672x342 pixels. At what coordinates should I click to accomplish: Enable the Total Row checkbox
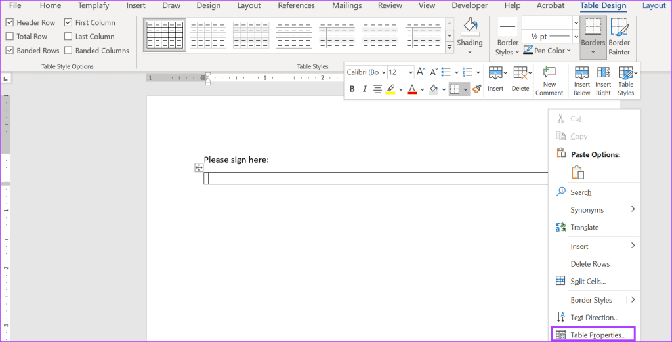9,36
